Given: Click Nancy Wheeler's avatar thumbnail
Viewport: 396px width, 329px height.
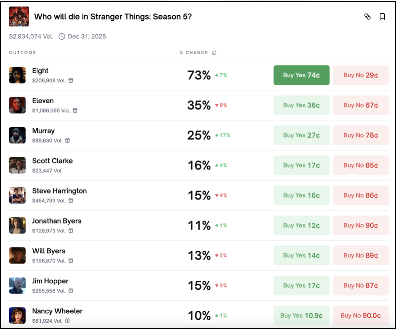Looking at the screenshot, I should click(x=18, y=315).
